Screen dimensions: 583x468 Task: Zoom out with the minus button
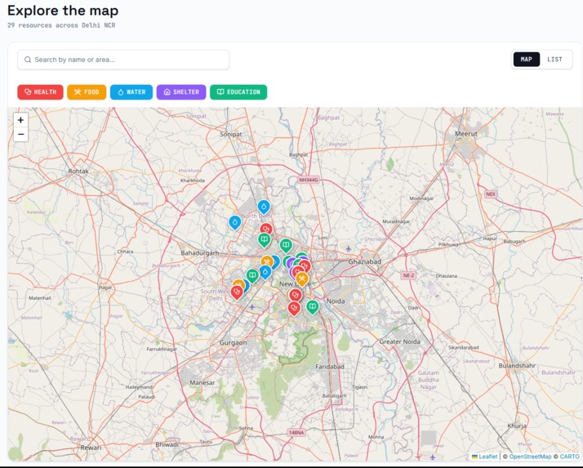click(21, 134)
